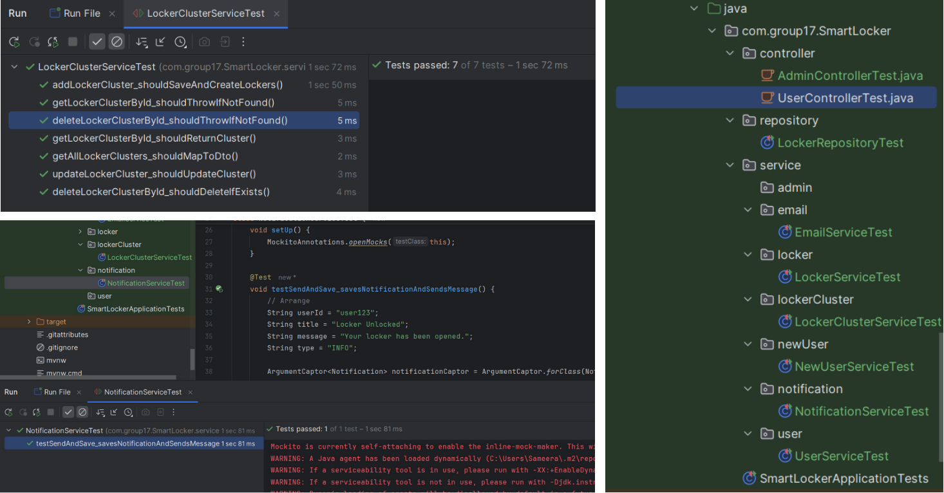This screenshot has height=493, width=944.
Task: Collapse the email package chevron
Action: [748, 210]
